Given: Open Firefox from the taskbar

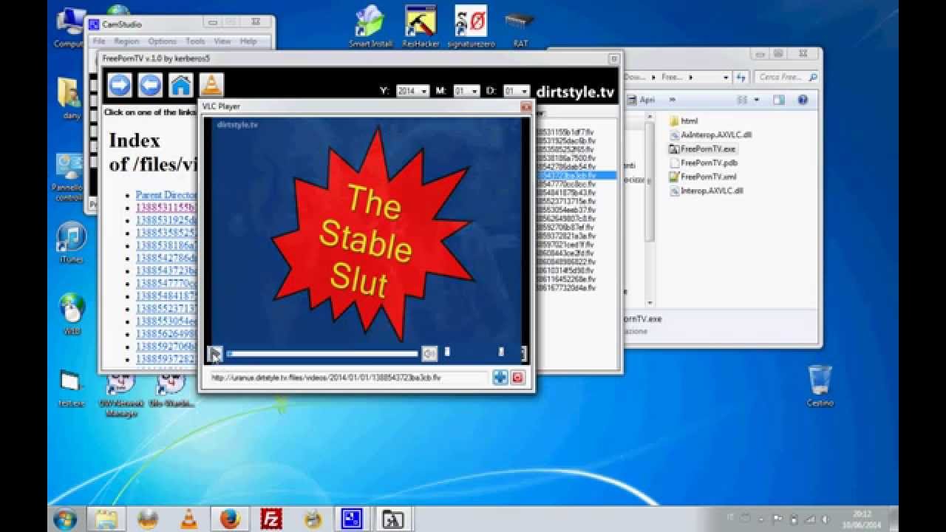Looking at the screenshot, I should pos(230,519).
